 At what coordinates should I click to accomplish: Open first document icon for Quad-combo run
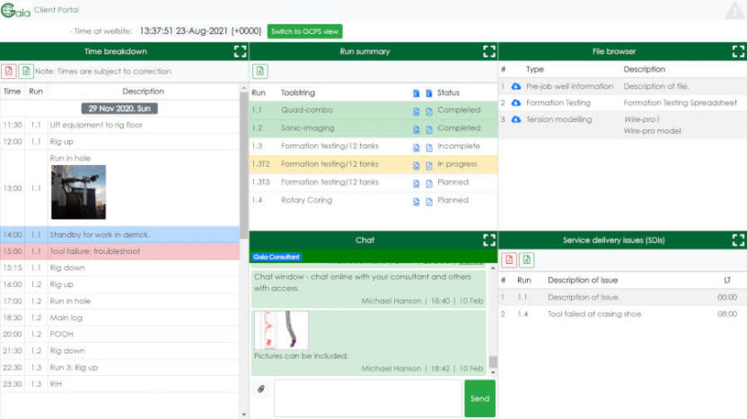click(x=417, y=110)
